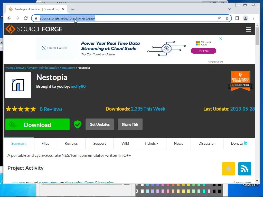Close the Nestopia download tab
This screenshot has width=263, height=197.
tap(63, 9)
